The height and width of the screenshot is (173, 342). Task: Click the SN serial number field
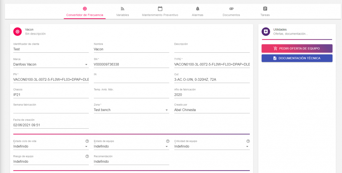pos(131,64)
